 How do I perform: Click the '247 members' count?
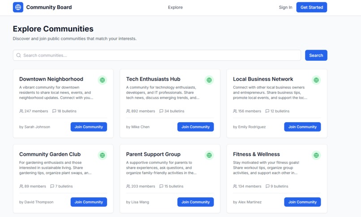(x=36, y=111)
